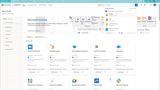160x90 pixels.
Task: Click the Microsoft logo
Action: 6,5
